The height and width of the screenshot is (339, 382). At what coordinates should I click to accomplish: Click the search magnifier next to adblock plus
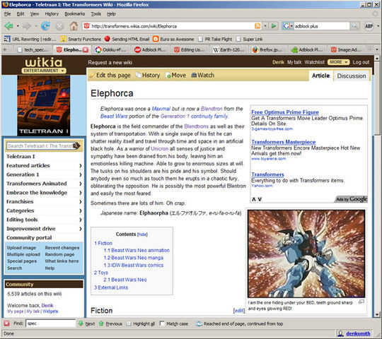(354, 25)
